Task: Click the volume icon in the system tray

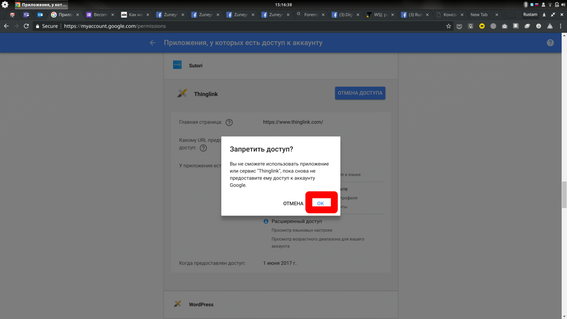Action: (x=563, y=4)
